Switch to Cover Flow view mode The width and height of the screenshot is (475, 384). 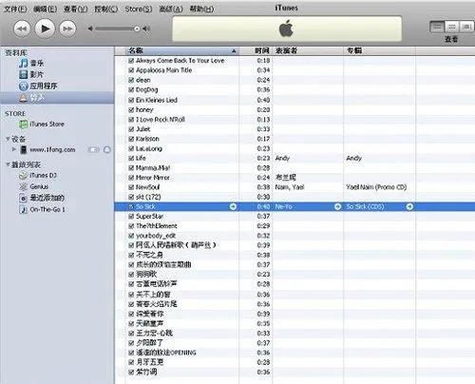coord(466,27)
